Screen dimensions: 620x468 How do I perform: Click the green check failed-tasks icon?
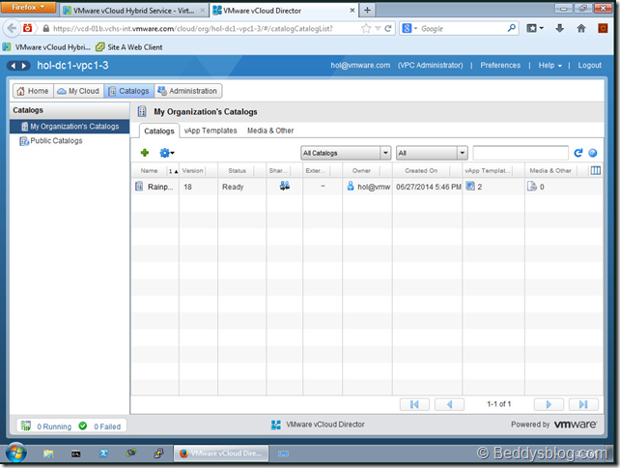pos(83,425)
